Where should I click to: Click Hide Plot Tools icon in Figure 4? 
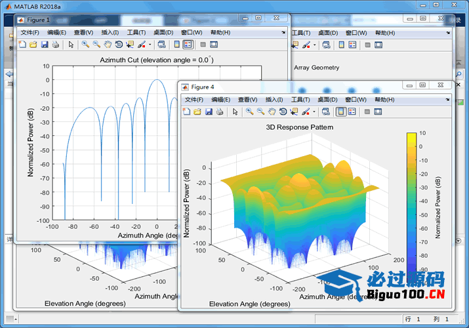[367, 112]
